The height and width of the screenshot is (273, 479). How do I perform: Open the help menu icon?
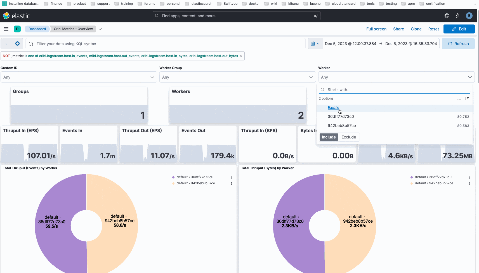pos(447,16)
